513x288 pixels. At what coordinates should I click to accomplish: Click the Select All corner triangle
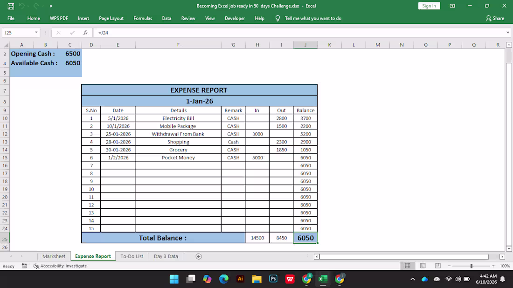tap(6, 45)
